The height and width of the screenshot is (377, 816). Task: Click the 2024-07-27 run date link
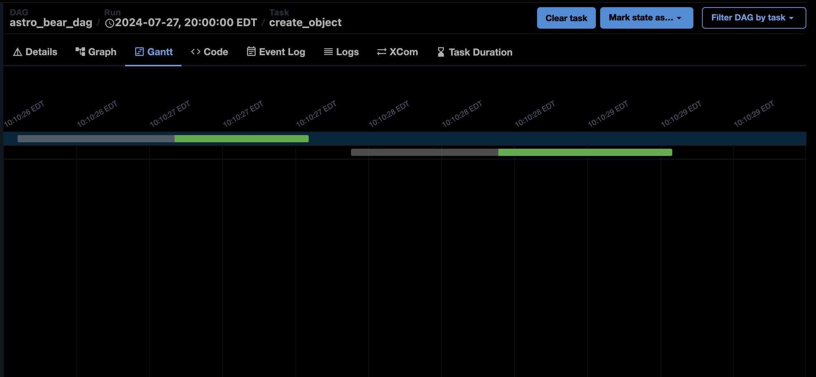[x=185, y=22]
